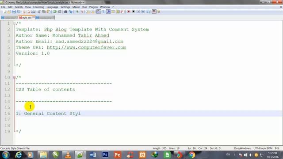Click the Save Recorded Macro icon

[148, 11]
